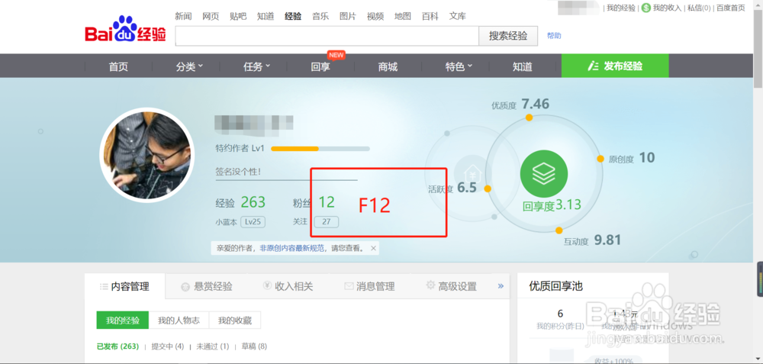Open 知道 in the gray navigation bar
Screen dimensions: 763x364
(523, 66)
